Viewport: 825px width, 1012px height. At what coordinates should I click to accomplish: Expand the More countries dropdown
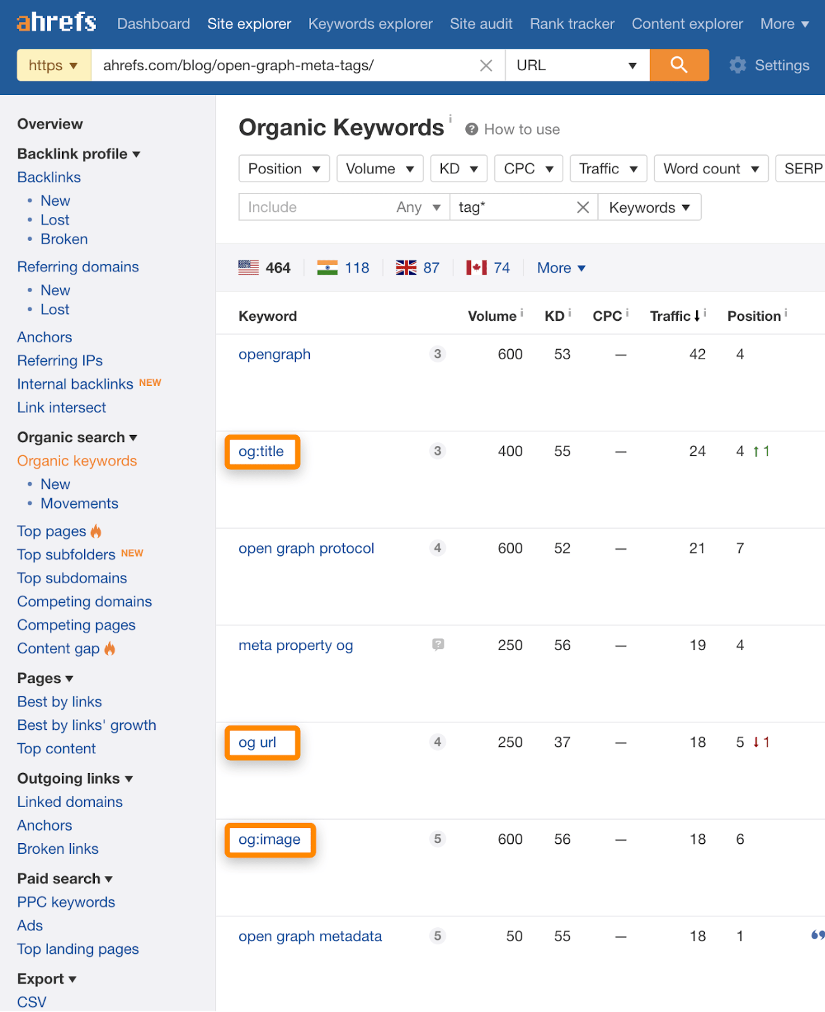point(561,268)
